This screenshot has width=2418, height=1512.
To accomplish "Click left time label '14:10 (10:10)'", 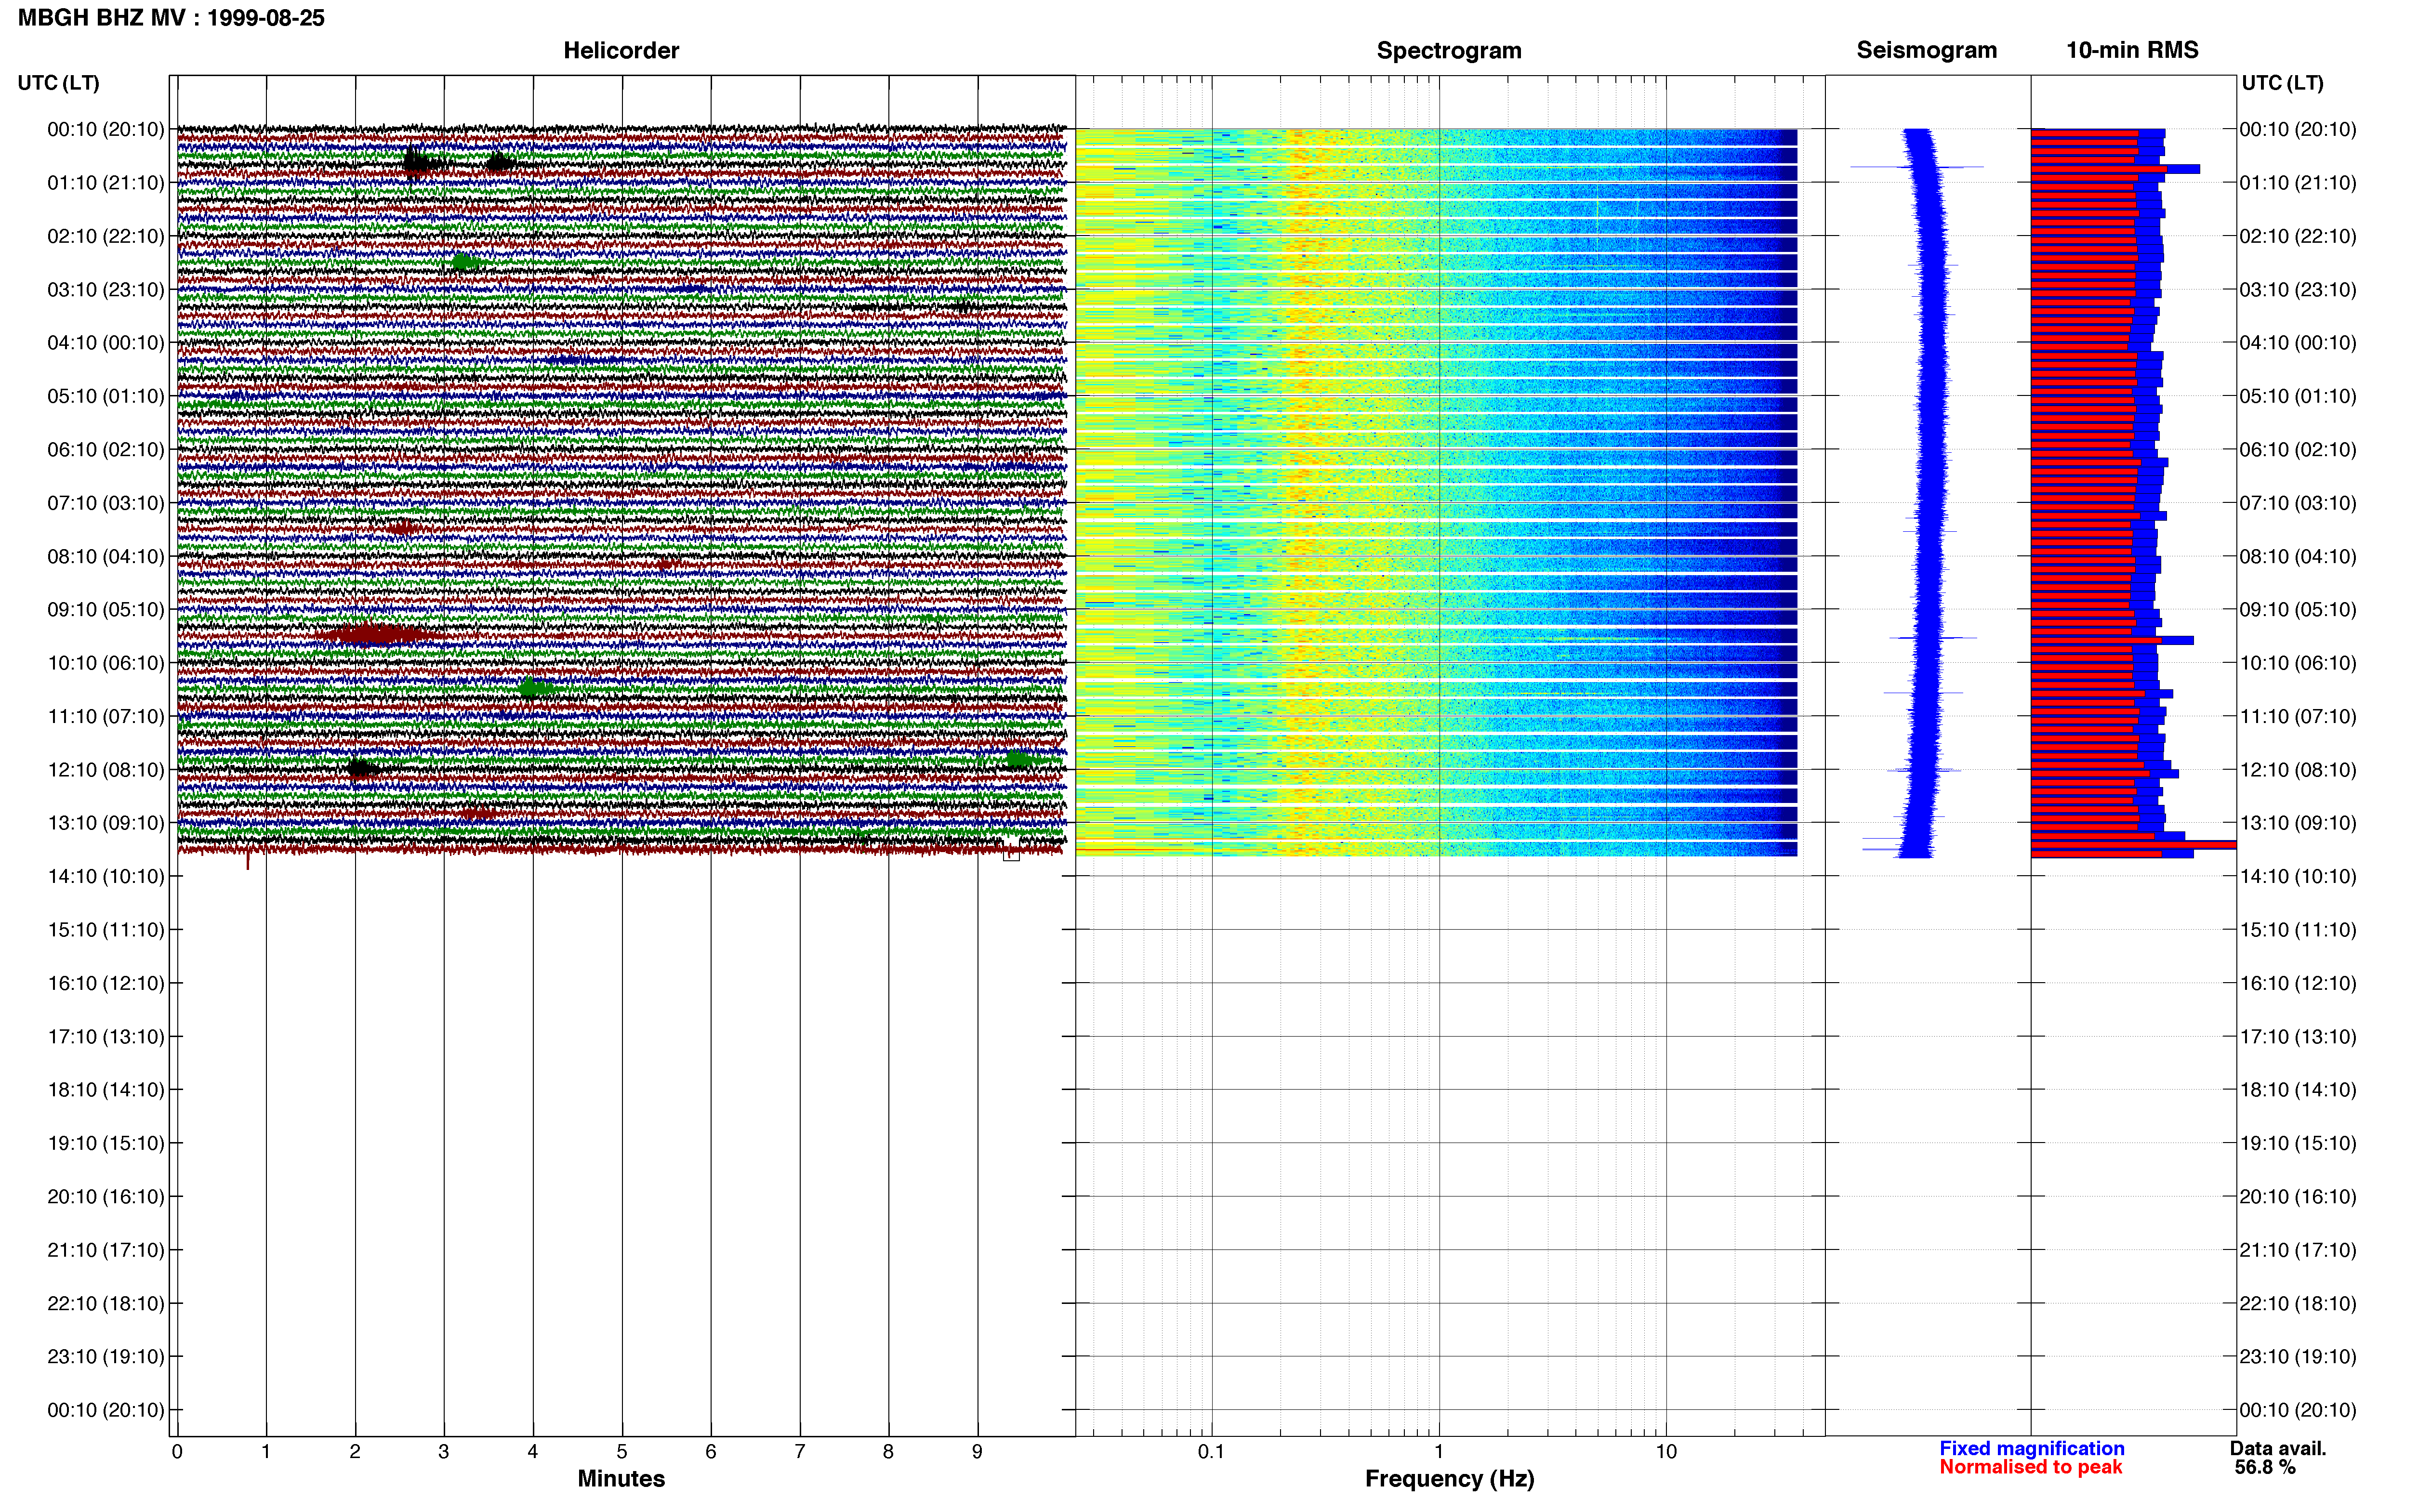I will [x=106, y=876].
